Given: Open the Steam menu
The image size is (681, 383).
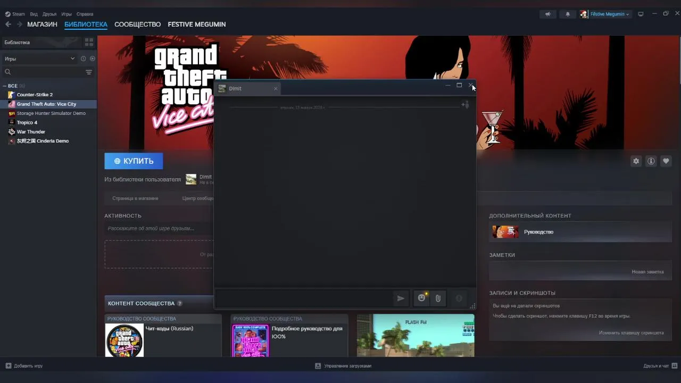Looking at the screenshot, I should click(x=15, y=14).
